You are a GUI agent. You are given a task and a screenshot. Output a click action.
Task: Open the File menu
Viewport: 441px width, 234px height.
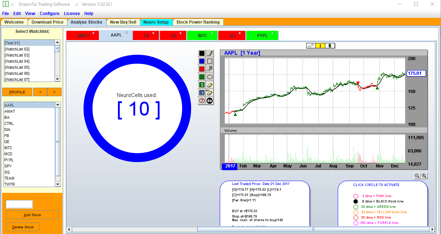(5, 14)
